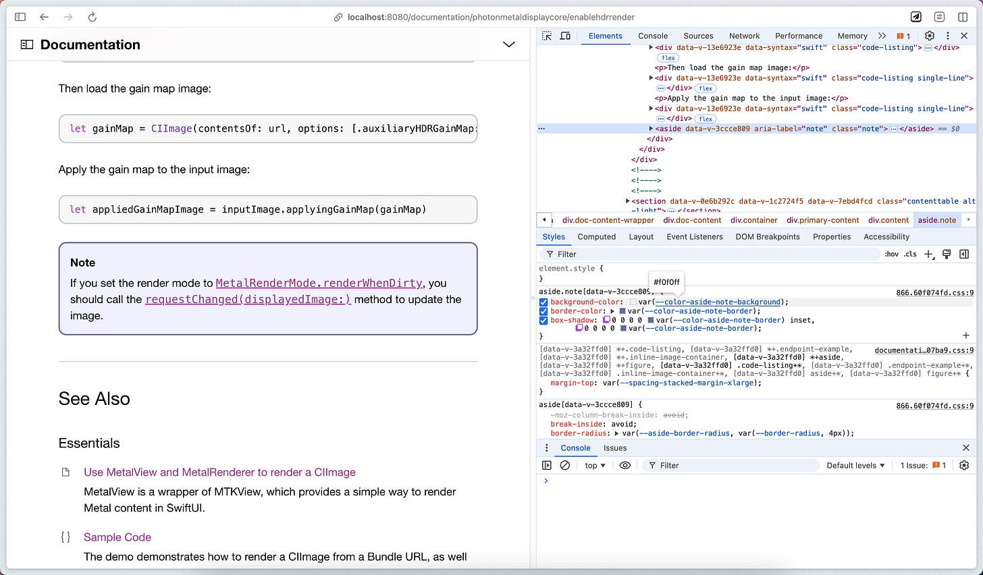Open color picker for background-color swatch
The width and height of the screenshot is (983, 575).
[633, 302]
